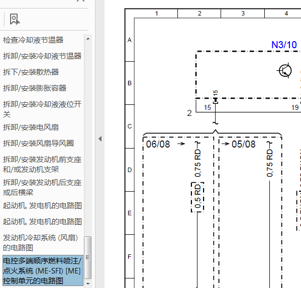The height and width of the screenshot is (288, 301).
Task: Open bookmark 拆卸/安装冷却液液位开关
Action: point(42,109)
